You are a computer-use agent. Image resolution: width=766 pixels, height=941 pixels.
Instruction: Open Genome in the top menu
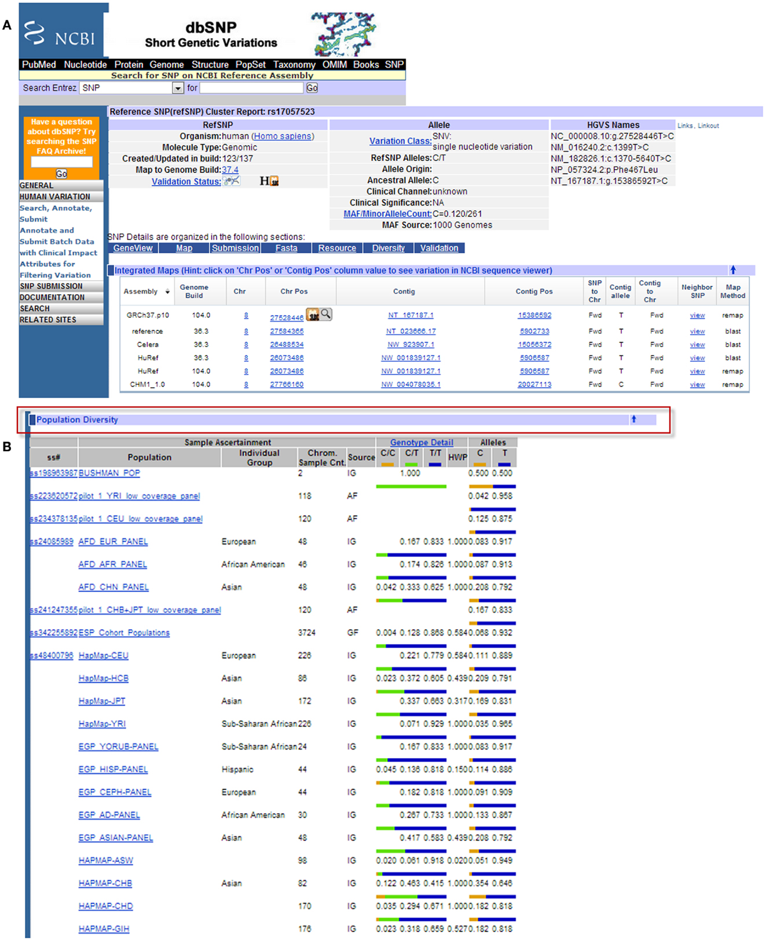click(x=167, y=64)
